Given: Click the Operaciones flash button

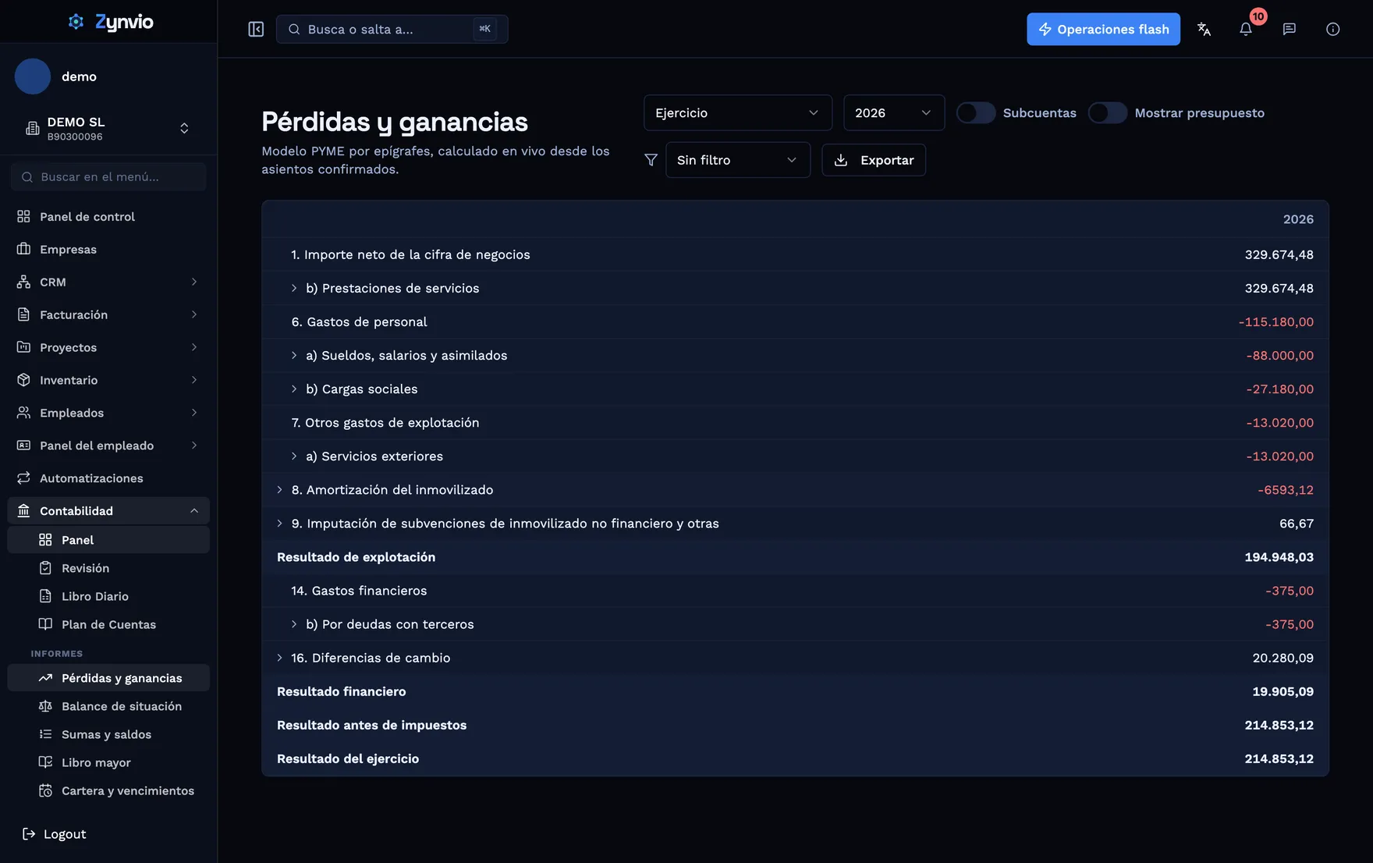Looking at the screenshot, I should point(1103,29).
